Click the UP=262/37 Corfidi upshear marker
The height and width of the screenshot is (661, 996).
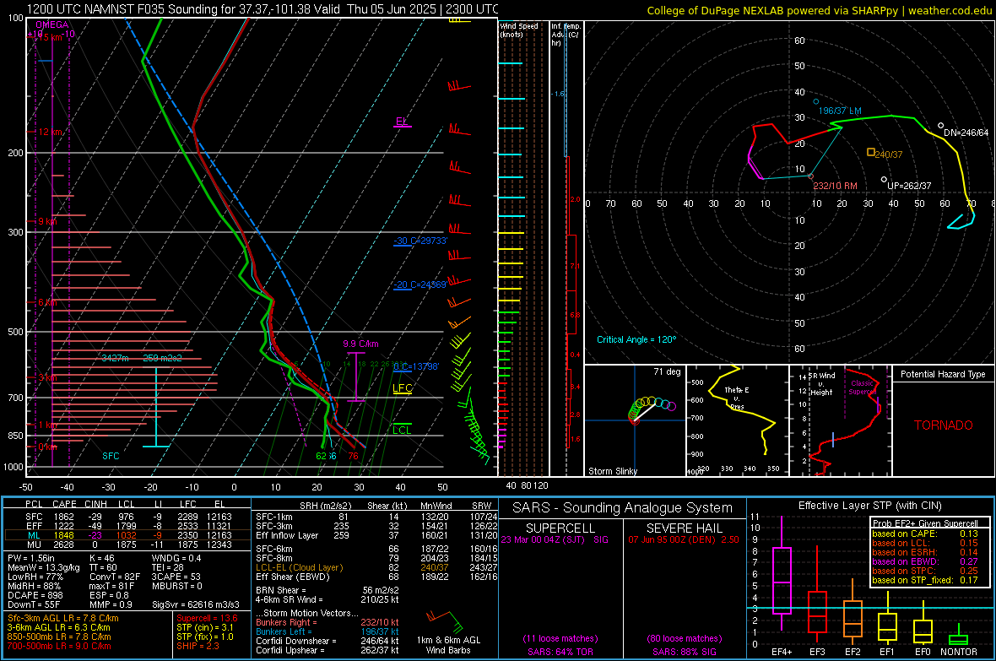884,179
